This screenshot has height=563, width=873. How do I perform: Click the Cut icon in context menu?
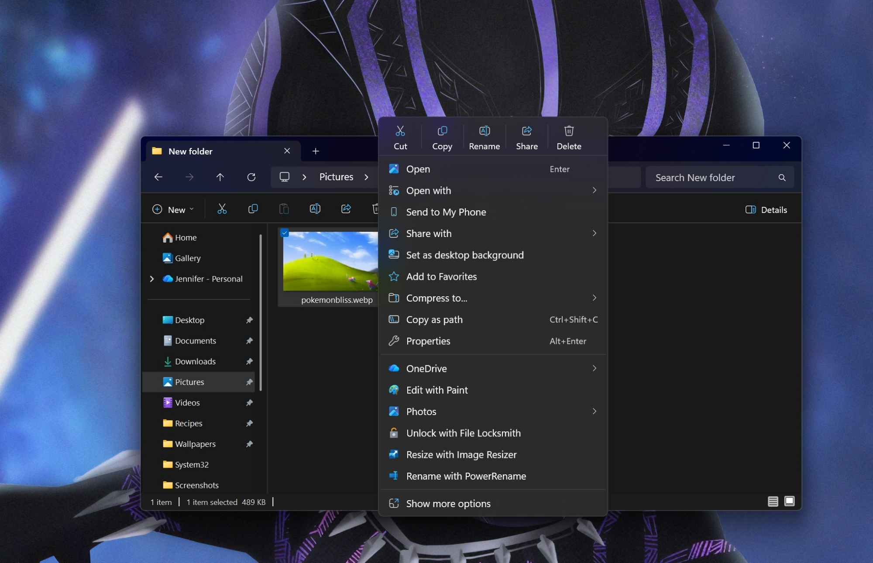pyautogui.click(x=400, y=131)
